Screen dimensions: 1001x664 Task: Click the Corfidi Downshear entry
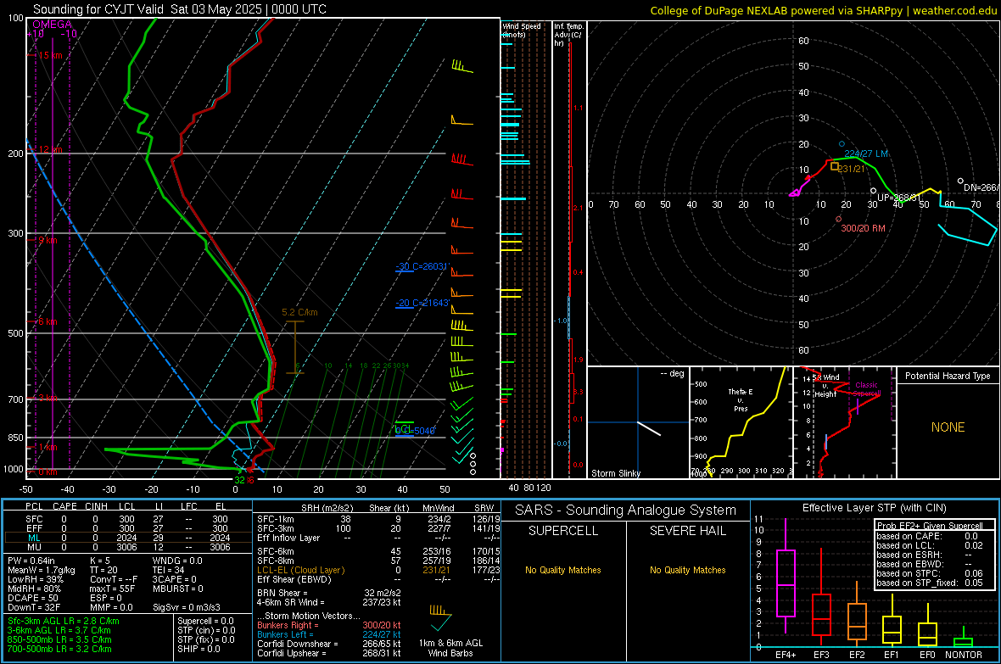[x=329, y=644]
